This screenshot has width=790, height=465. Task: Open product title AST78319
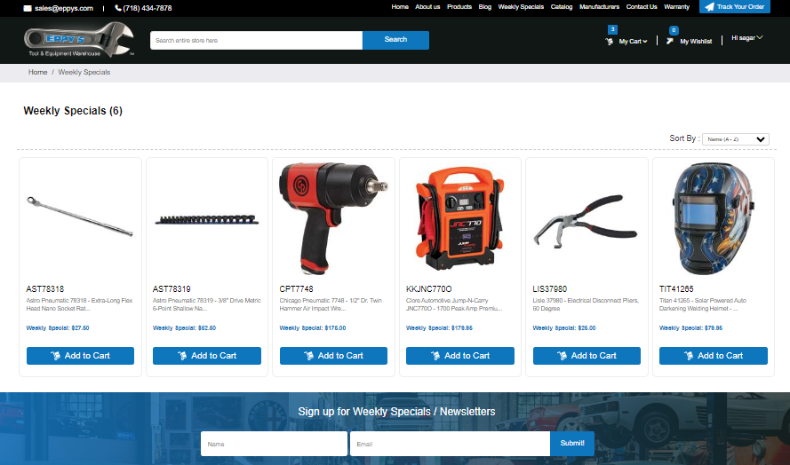point(172,289)
